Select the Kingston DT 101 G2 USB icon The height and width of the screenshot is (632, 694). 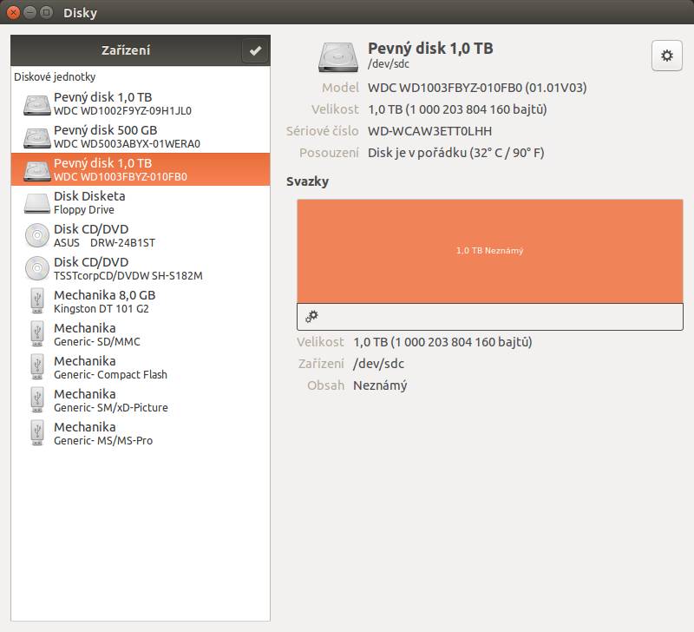point(37,301)
